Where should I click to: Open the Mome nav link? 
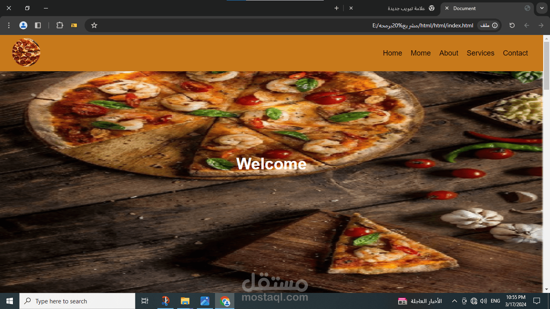tap(421, 53)
